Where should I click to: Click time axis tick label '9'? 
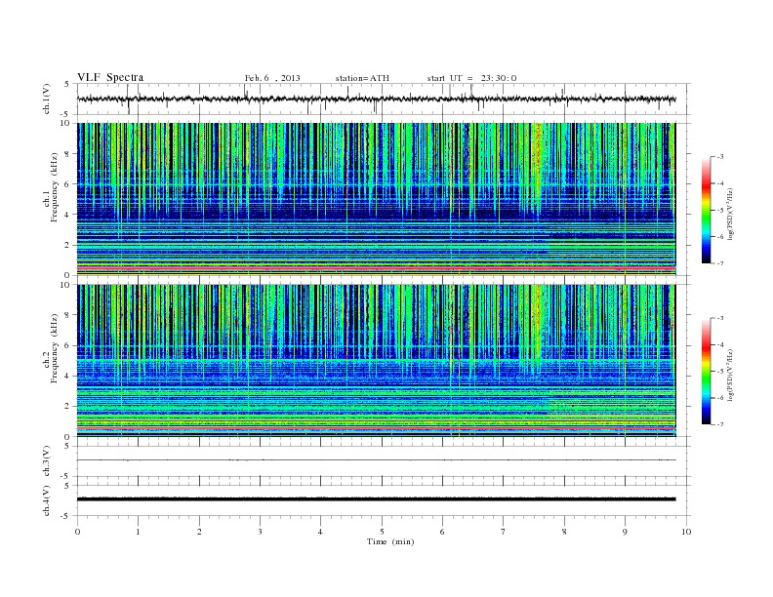pos(625,532)
